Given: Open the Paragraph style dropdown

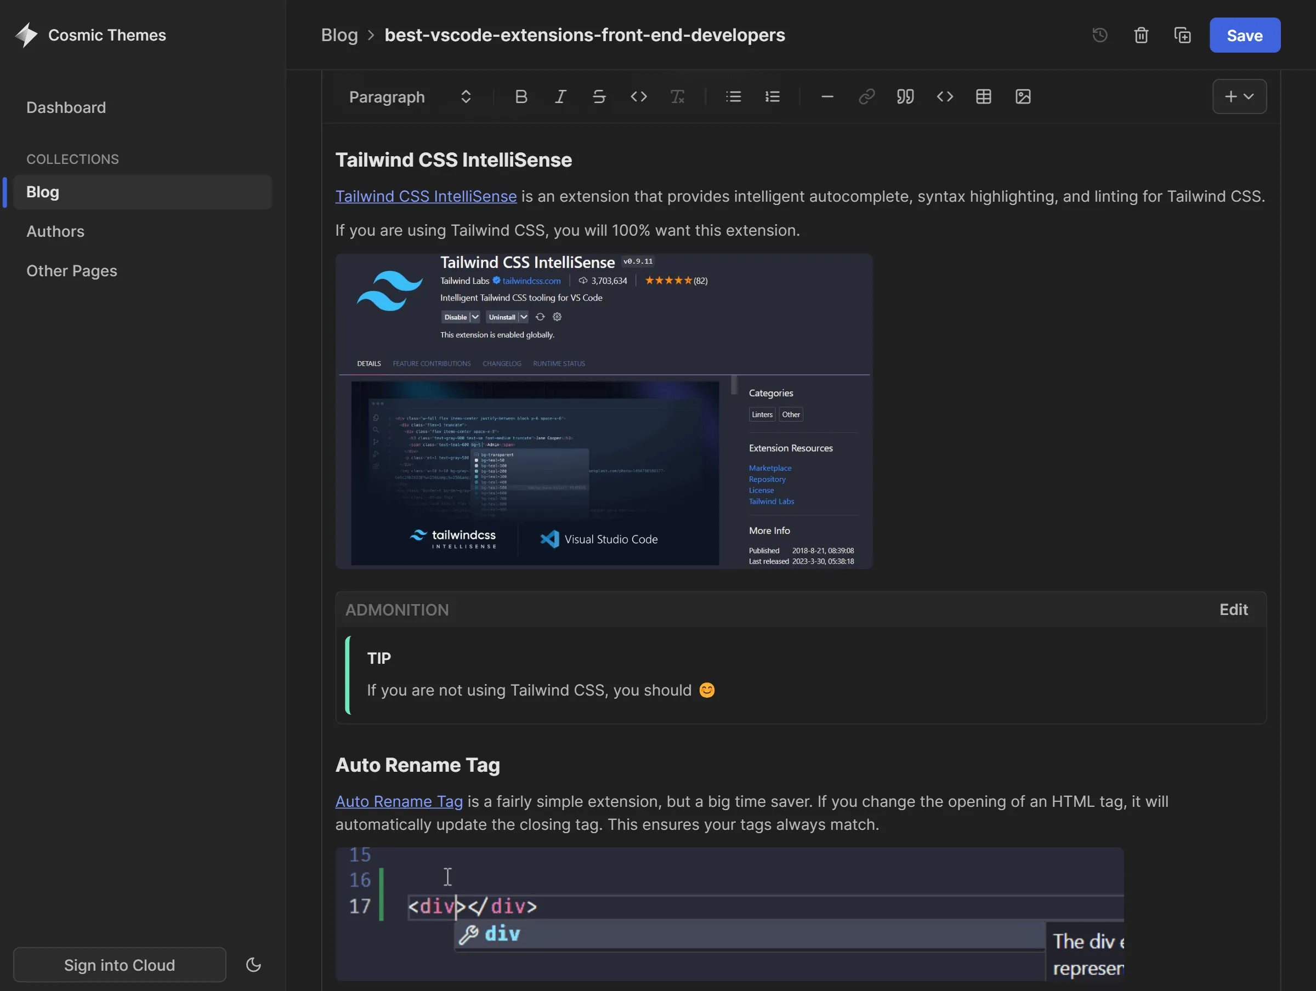Looking at the screenshot, I should pyautogui.click(x=410, y=97).
